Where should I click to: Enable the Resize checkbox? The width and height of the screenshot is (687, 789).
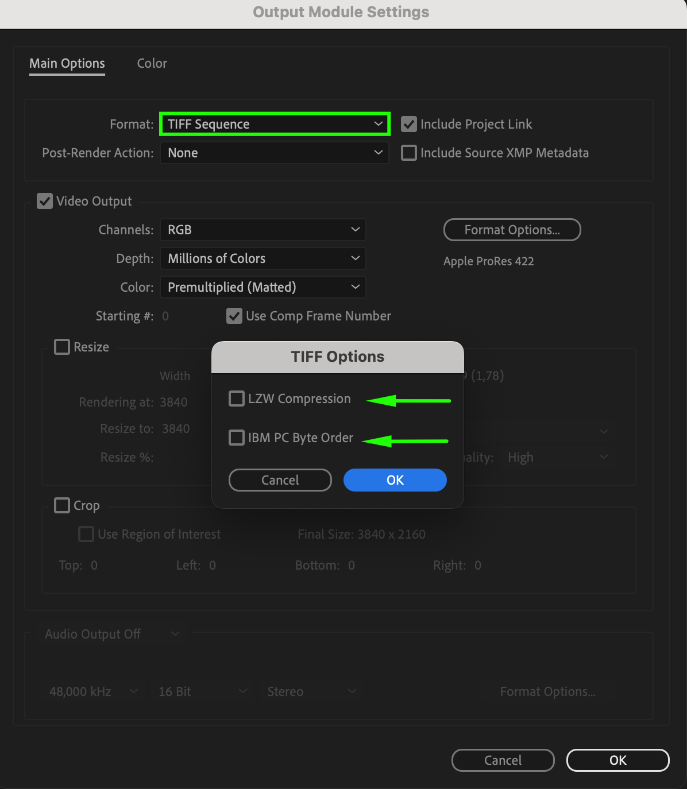coord(62,347)
